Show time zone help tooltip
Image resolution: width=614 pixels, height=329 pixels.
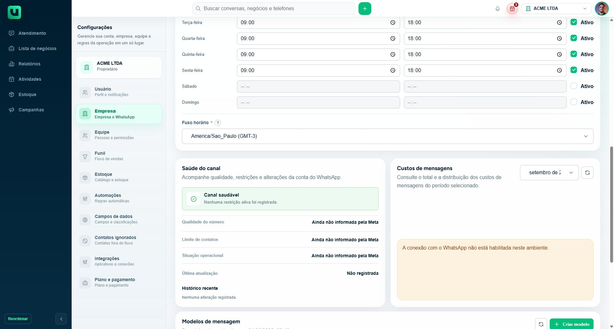click(218, 123)
